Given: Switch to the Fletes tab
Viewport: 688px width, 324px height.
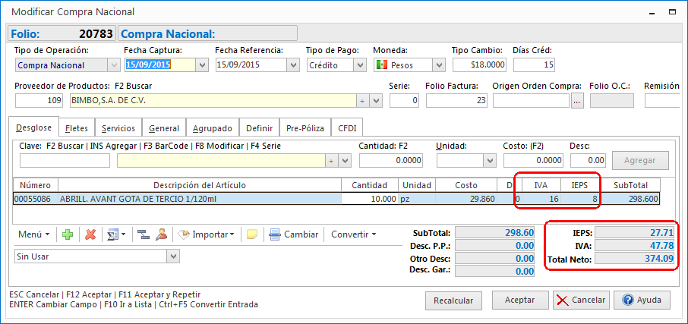Looking at the screenshot, I should 77,128.
